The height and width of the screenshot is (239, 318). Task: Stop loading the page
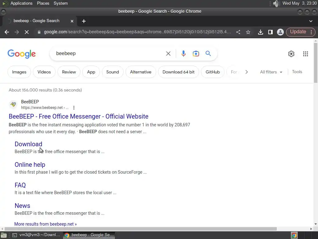(x=27, y=32)
